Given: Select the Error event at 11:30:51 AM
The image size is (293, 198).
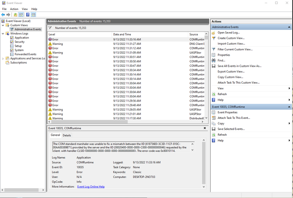Looking at the screenshot, I should point(126,57).
